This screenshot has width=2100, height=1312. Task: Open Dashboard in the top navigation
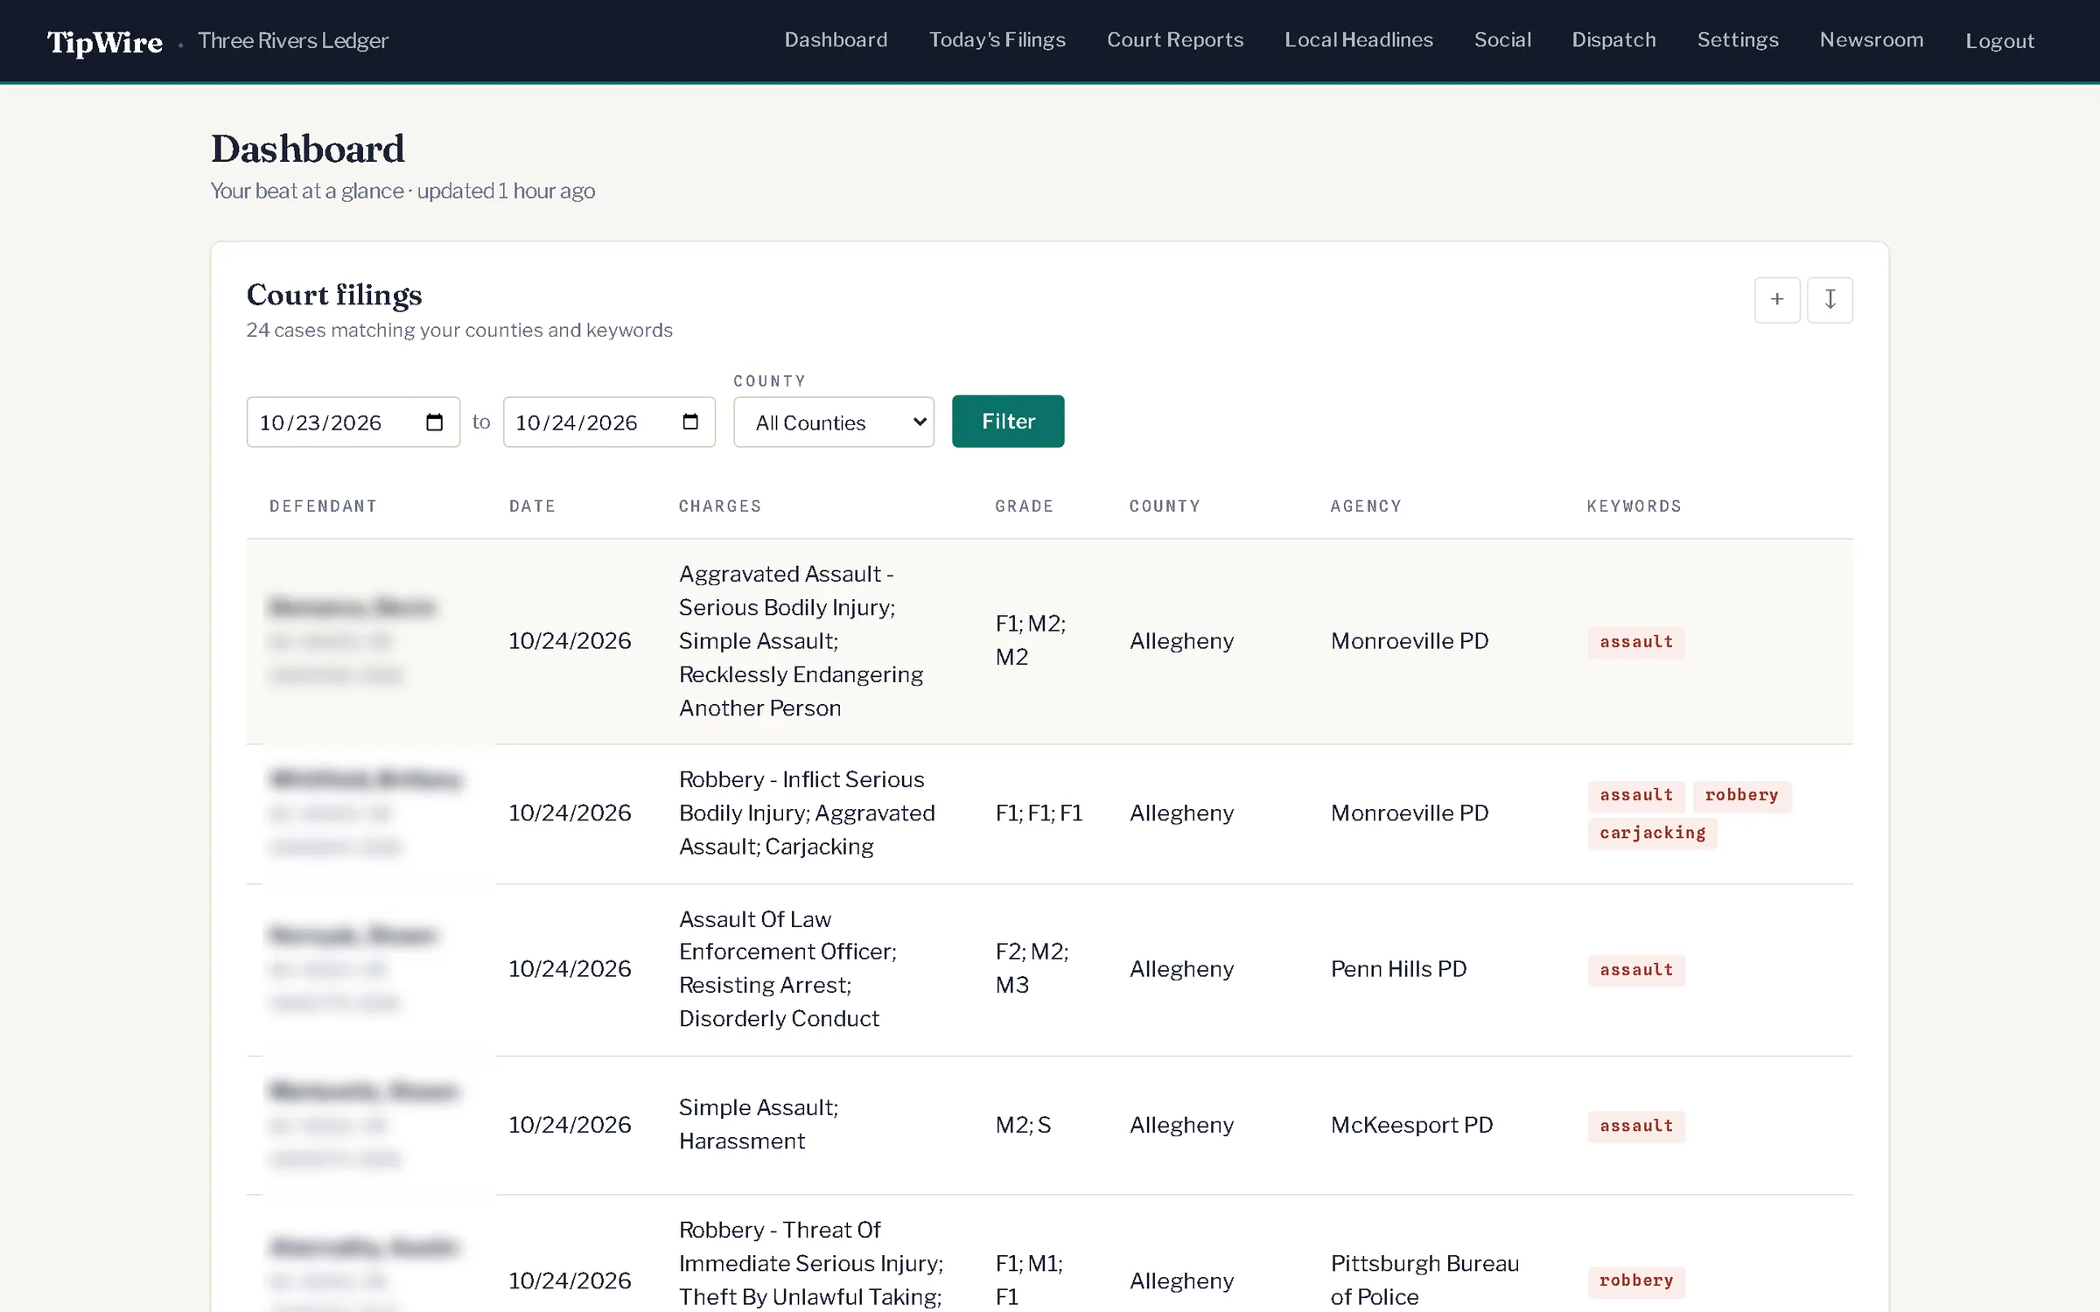coord(836,40)
